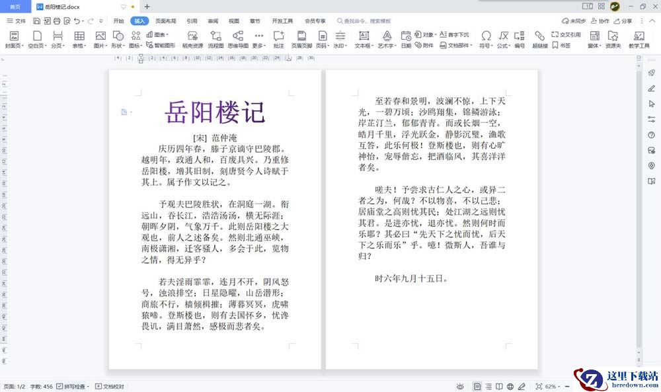Toggle writing mode pen icon in status bar
The image size is (661, 392).
522,386
